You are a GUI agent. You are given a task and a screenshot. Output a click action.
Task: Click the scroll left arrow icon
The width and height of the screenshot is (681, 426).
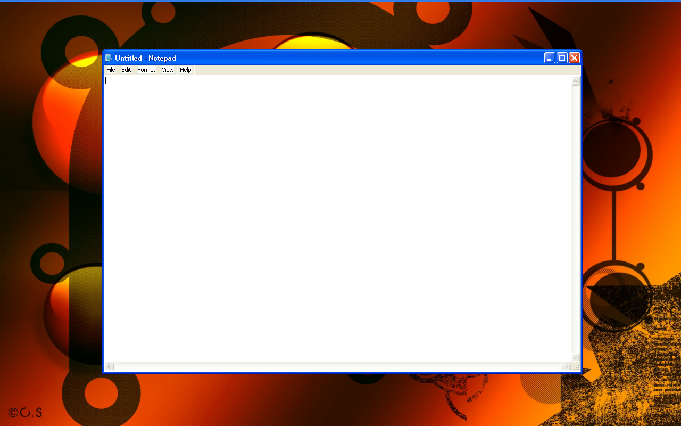[109, 366]
